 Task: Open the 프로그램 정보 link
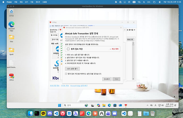tap(55, 86)
